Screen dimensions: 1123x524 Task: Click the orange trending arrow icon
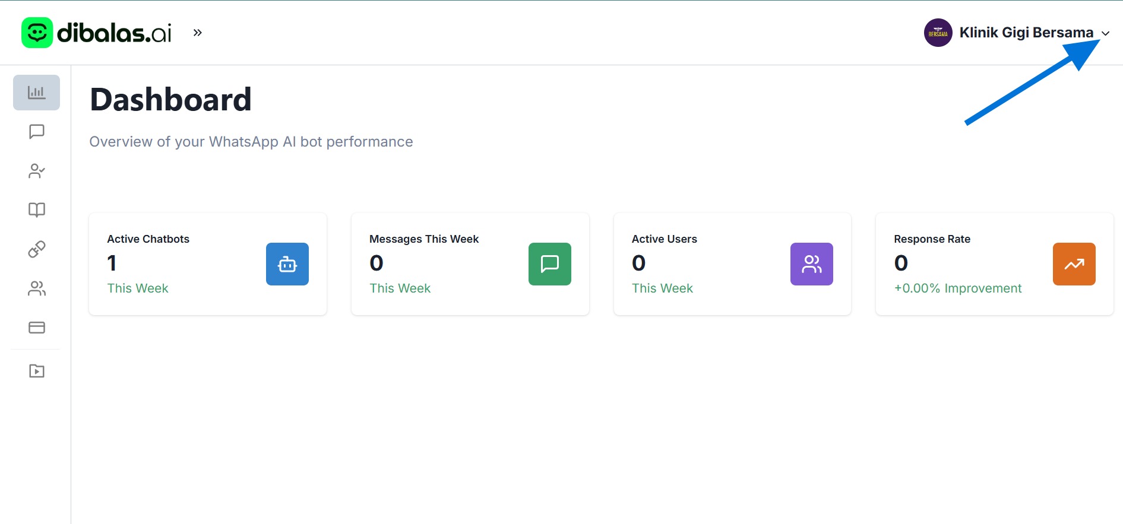pyautogui.click(x=1074, y=264)
